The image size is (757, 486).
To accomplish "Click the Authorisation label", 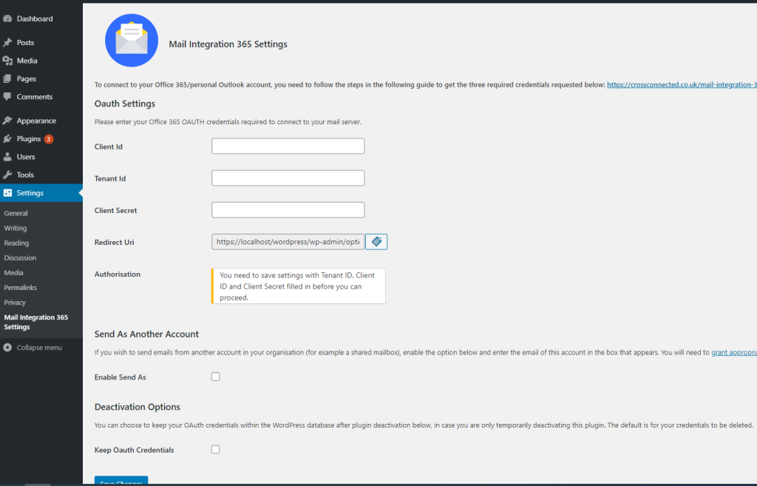I will pos(118,274).
